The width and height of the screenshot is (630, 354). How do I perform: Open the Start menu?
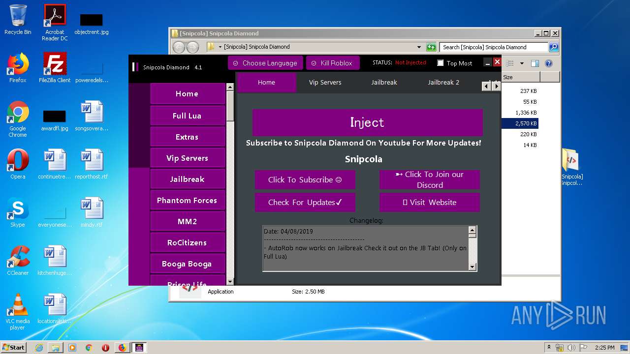[x=14, y=348]
